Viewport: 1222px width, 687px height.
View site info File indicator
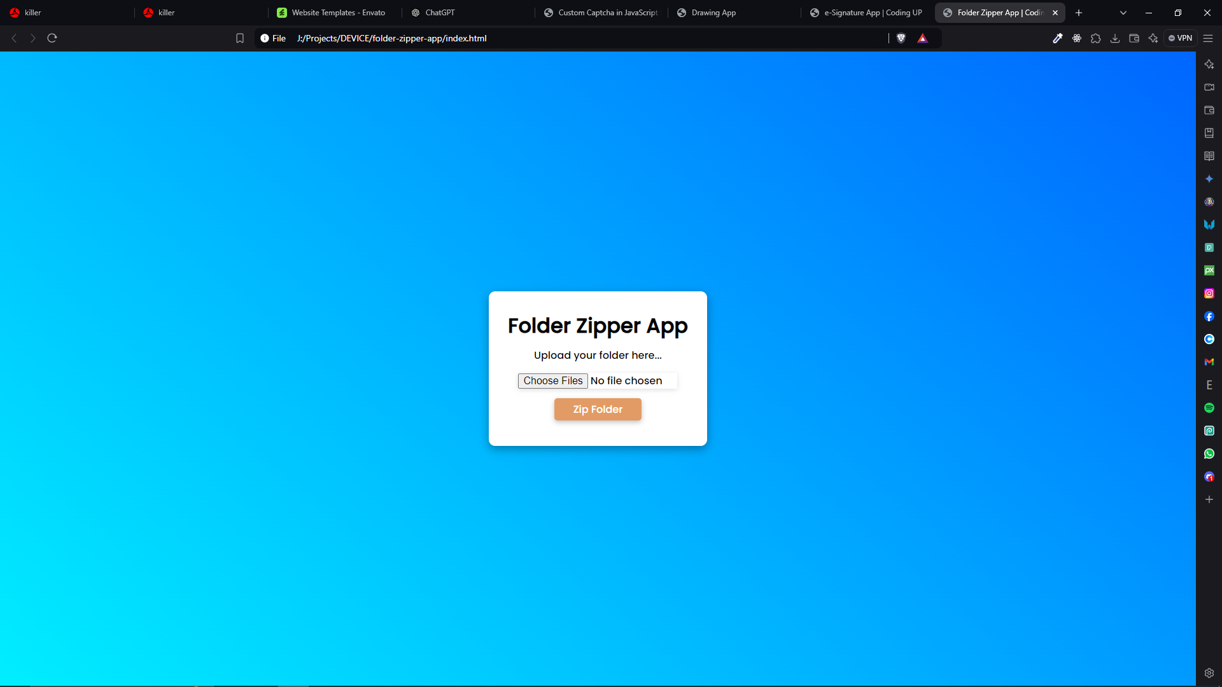273,38
